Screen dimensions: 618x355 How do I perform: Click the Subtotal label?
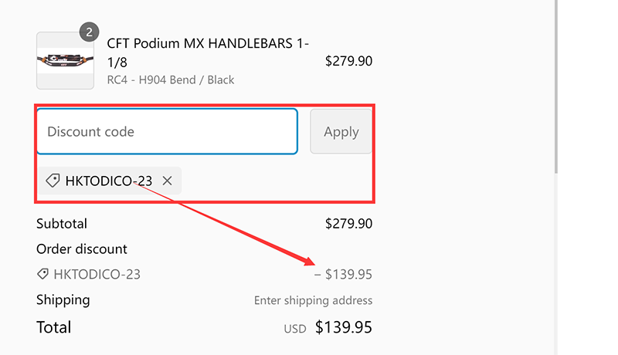62,224
